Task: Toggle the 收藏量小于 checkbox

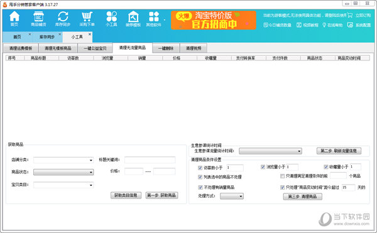Action: pyautogui.click(x=326, y=166)
